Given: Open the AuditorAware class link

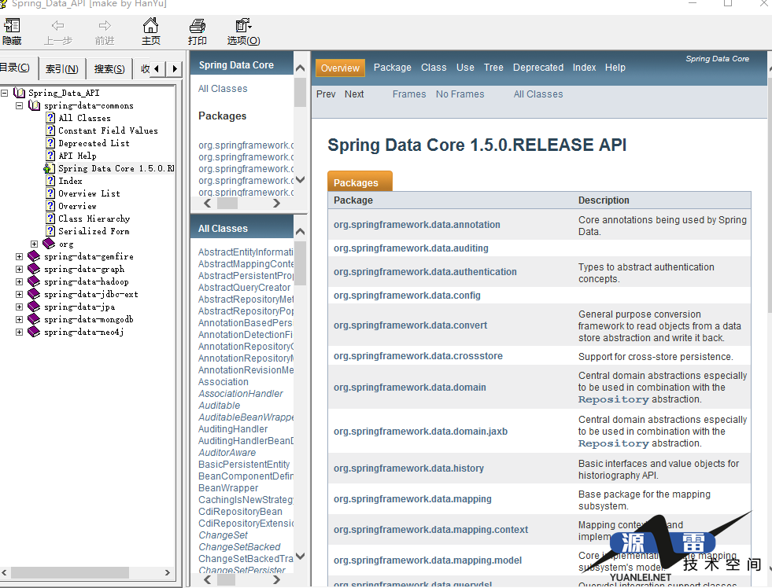Looking at the screenshot, I should (x=227, y=453).
